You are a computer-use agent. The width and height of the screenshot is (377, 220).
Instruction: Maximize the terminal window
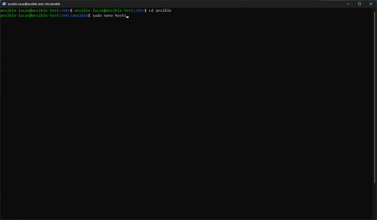[x=359, y=4]
